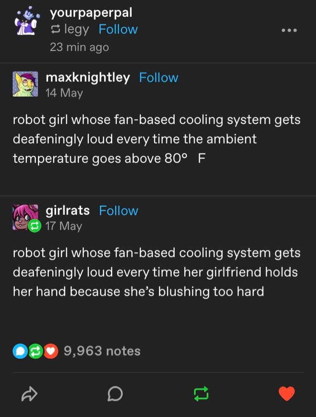
Task: Follow the legy blog
Action: [118, 29]
